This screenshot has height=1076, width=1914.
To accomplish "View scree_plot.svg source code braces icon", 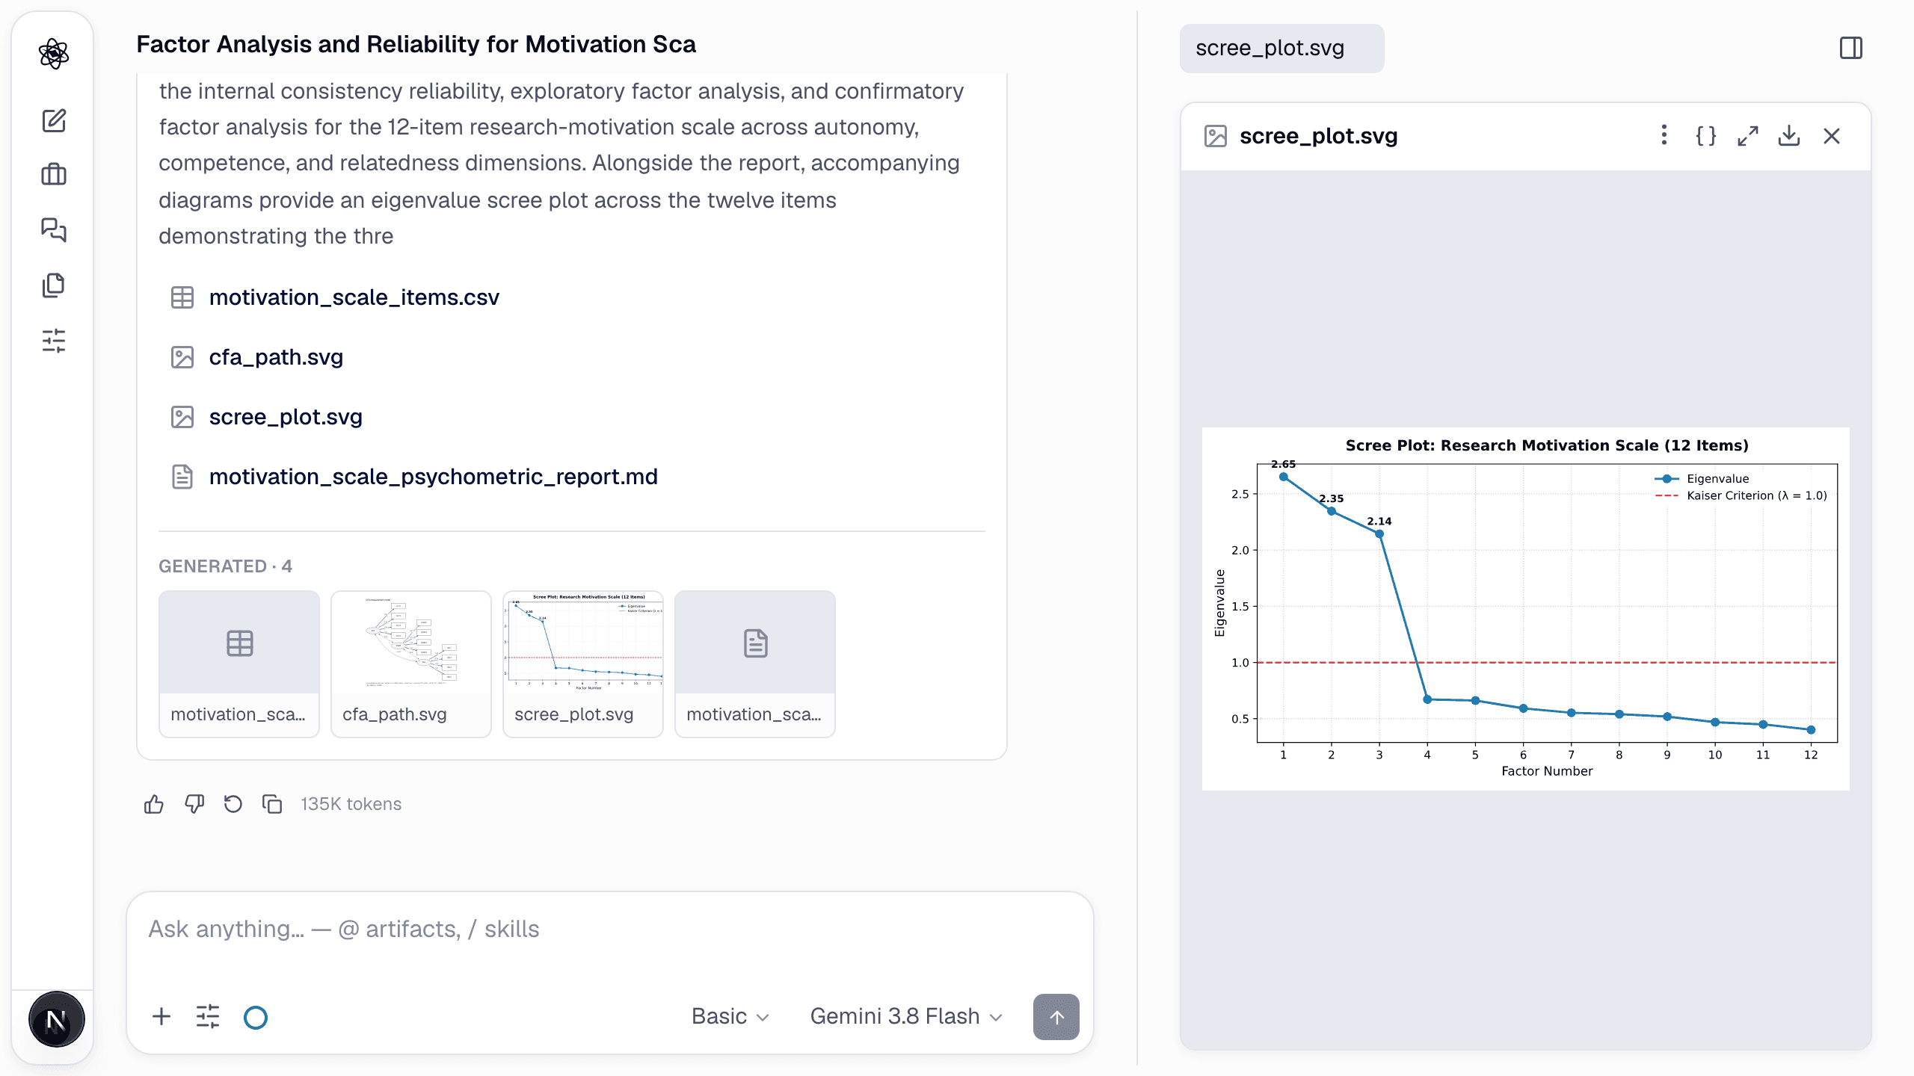I will [1705, 136].
